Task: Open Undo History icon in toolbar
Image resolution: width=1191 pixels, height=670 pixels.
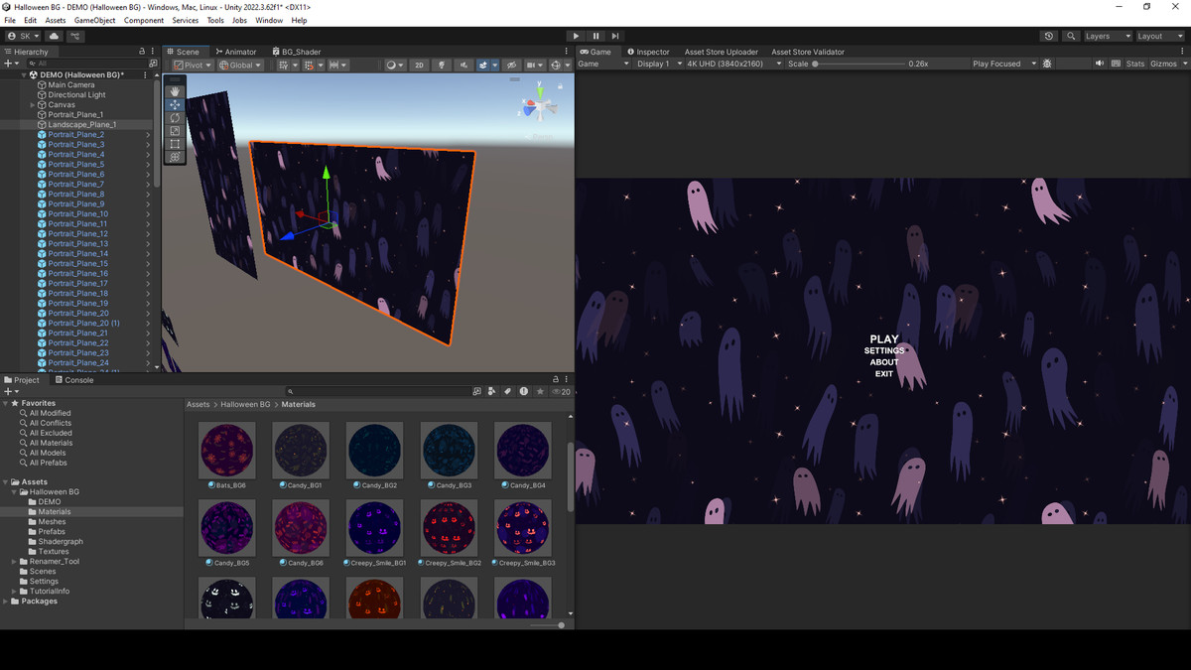Action: tap(1049, 36)
